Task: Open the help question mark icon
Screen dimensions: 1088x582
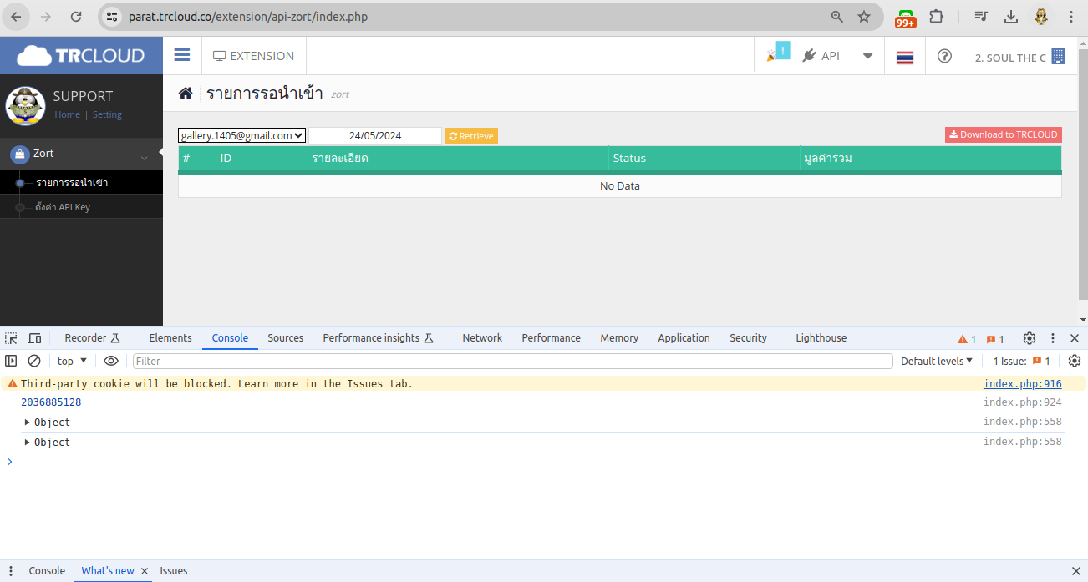Action: 944,56
